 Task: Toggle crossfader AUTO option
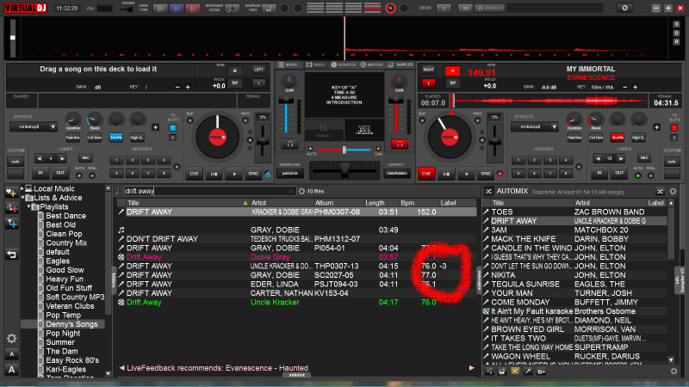(311, 149)
